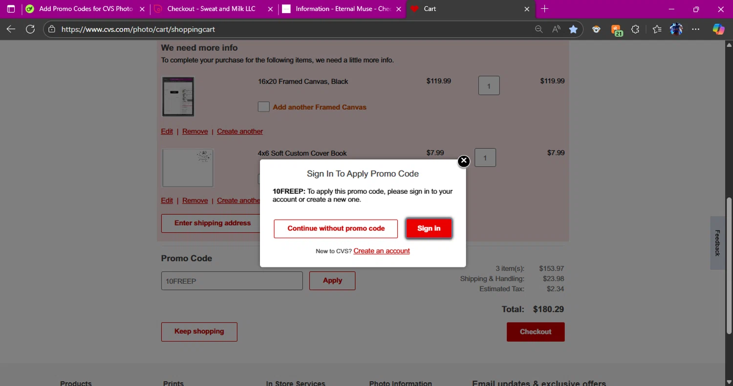This screenshot has width=733, height=386.
Task: Create another 16x20 Framed Canvas
Action: [x=240, y=131]
